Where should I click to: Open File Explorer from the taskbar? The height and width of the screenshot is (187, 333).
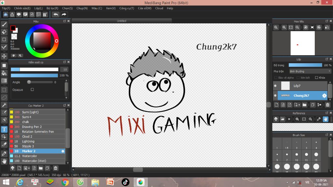[95, 182]
